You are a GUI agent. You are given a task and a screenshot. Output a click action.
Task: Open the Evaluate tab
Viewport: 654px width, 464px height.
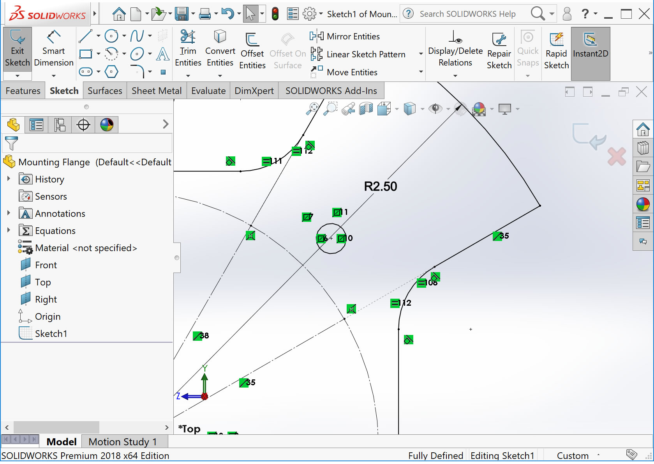coord(208,90)
